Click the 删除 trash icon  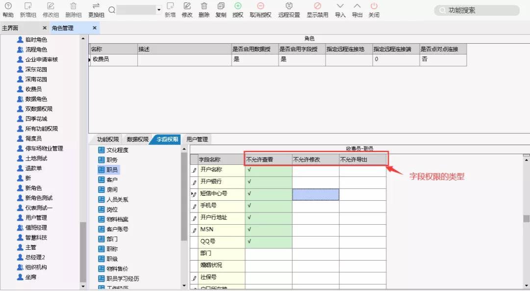tap(204, 6)
